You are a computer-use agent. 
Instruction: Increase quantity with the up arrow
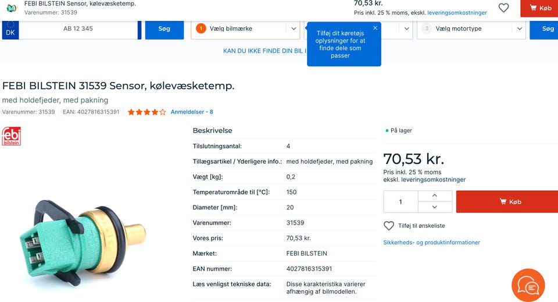tap(435, 196)
